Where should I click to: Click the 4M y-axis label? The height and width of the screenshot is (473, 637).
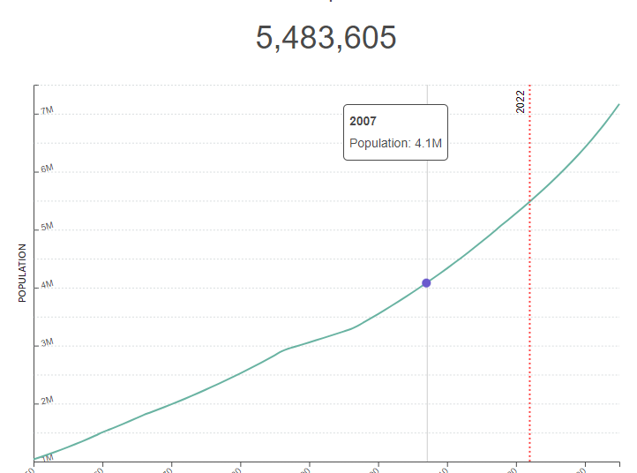47,286
